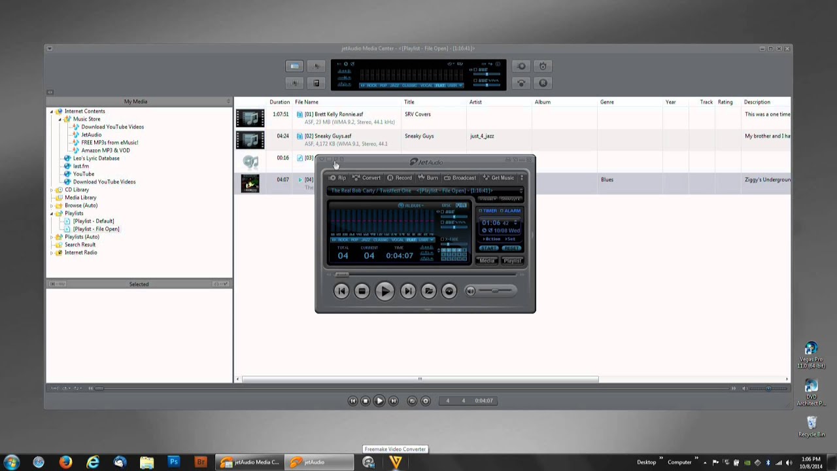Viewport: 837px width, 471px height.
Task: Expand the Playlists (Auto) tree node
Action: [x=52, y=237]
